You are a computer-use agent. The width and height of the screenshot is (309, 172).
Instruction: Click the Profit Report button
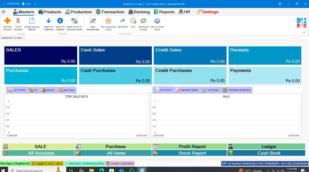[192, 147]
